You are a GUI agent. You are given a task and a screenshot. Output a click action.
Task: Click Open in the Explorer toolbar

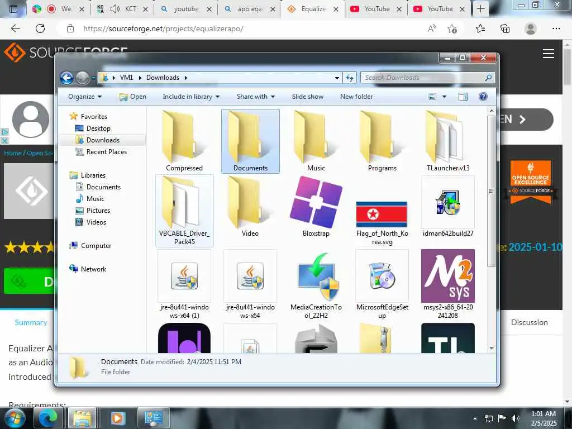point(133,97)
